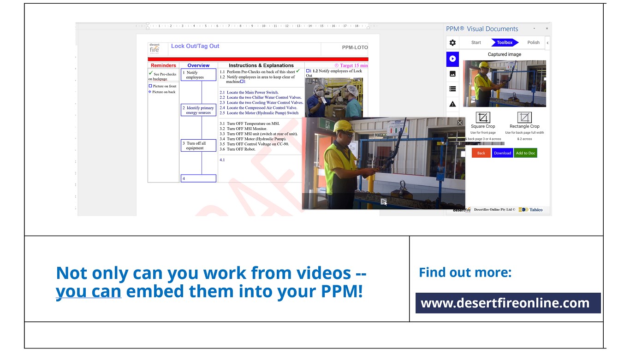
Task: Click the 'Instructions & Explanations' heading
Action: [261, 65]
